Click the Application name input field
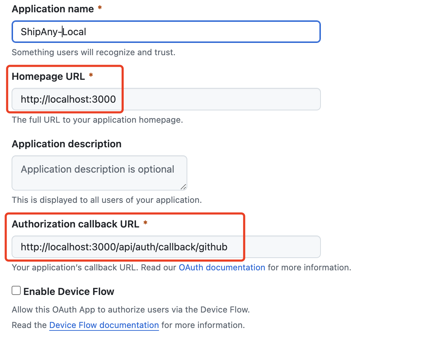Viewport: 421px width, 341px height. [166, 32]
